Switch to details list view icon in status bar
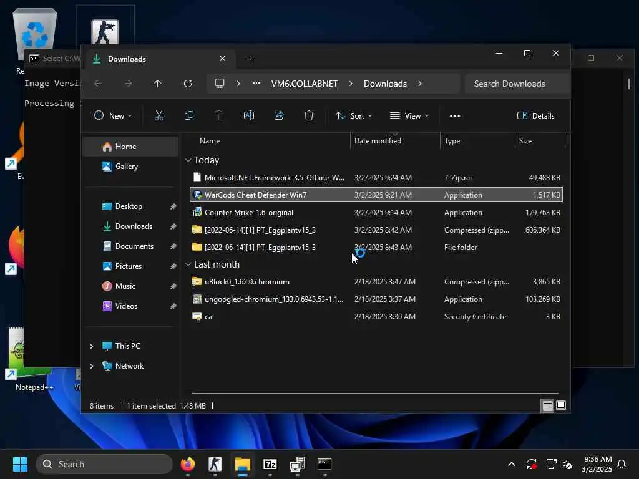Viewport: 639px width, 479px height. pyautogui.click(x=547, y=405)
